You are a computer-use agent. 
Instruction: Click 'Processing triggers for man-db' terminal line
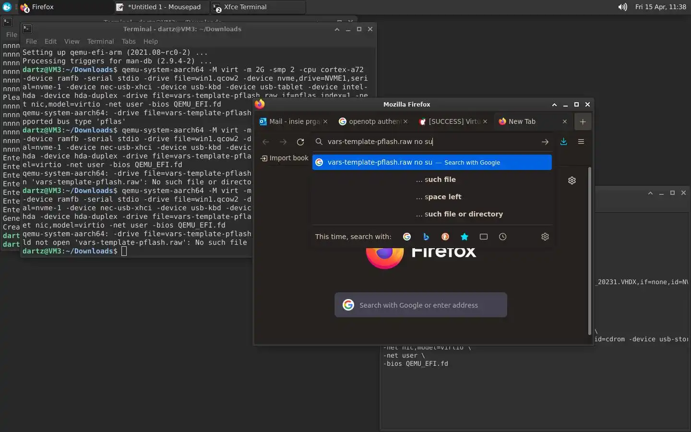point(117,61)
